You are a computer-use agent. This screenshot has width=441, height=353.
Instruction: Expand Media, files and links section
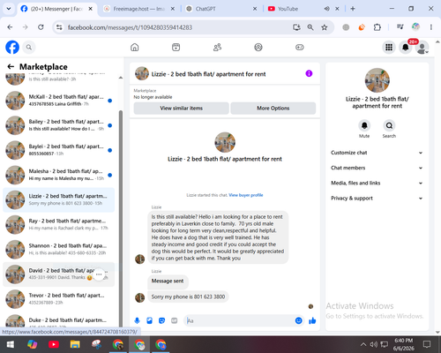point(377,183)
